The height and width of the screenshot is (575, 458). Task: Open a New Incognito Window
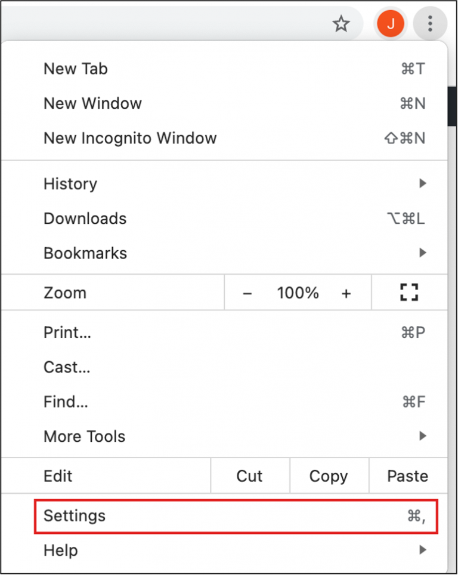tap(130, 138)
